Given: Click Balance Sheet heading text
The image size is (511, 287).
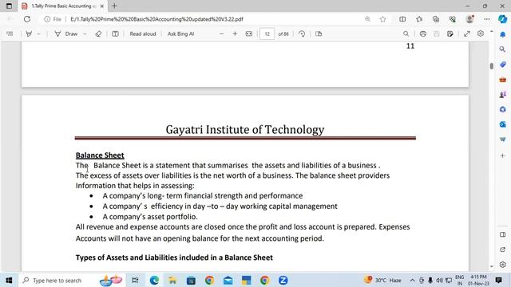Looking at the screenshot, I should click(x=100, y=155).
